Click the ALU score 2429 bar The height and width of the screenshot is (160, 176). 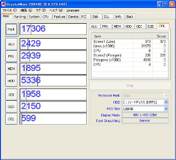pyautogui.click(x=53, y=44)
